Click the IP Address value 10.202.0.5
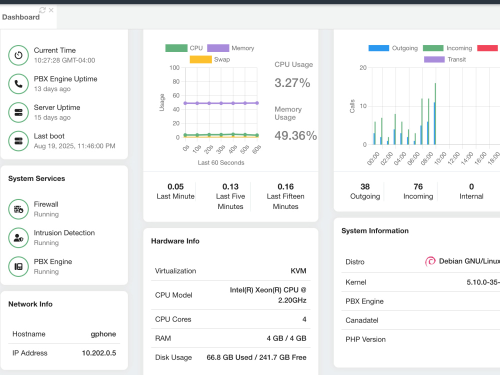The height and width of the screenshot is (375, 500). click(99, 353)
